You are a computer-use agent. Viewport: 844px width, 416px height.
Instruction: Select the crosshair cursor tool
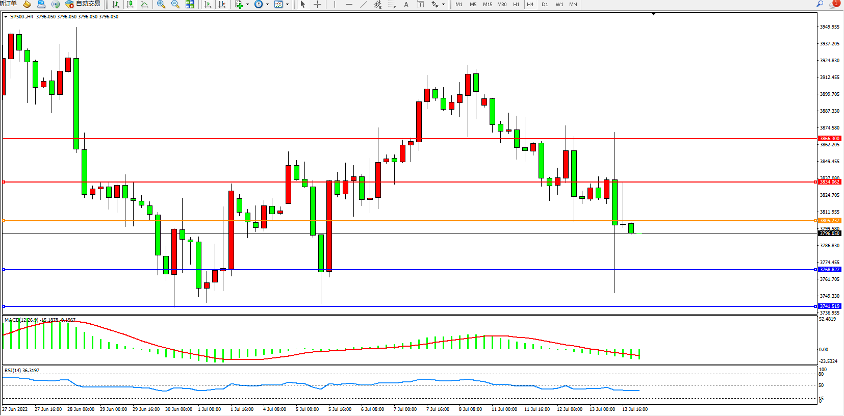click(317, 5)
